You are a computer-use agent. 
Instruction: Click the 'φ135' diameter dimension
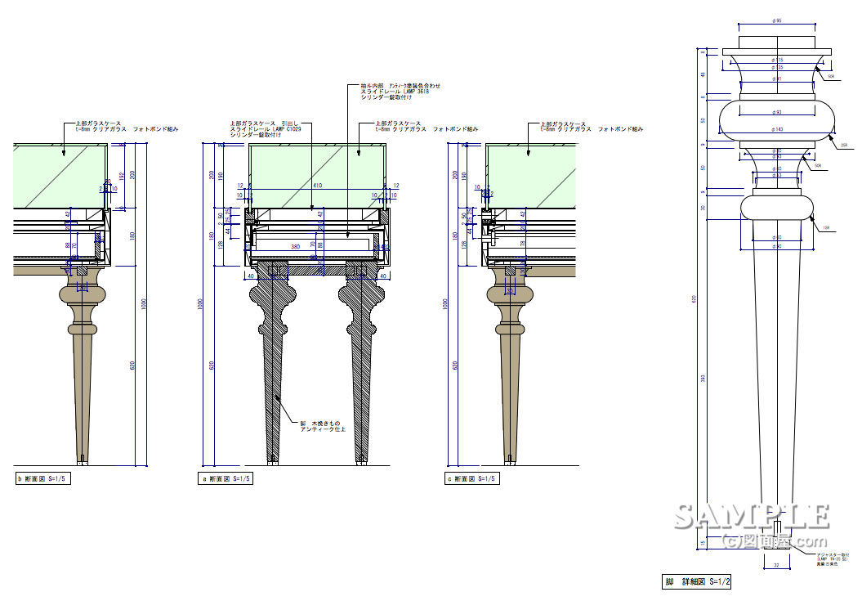(x=777, y=67)
